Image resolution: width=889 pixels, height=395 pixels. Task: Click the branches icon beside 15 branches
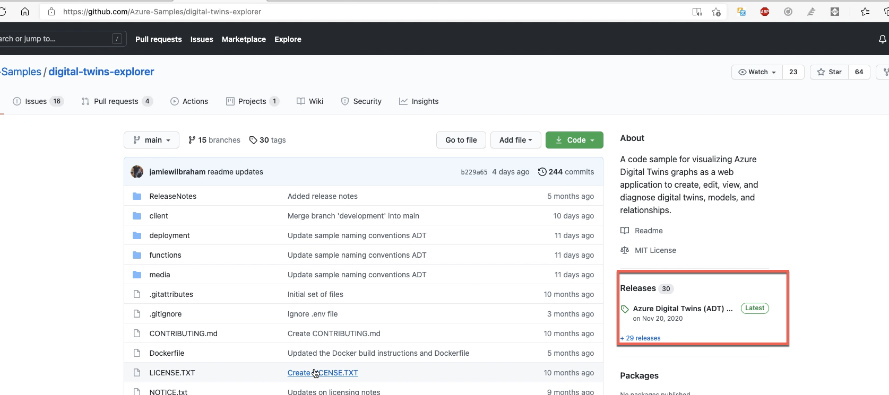point(192,140)
